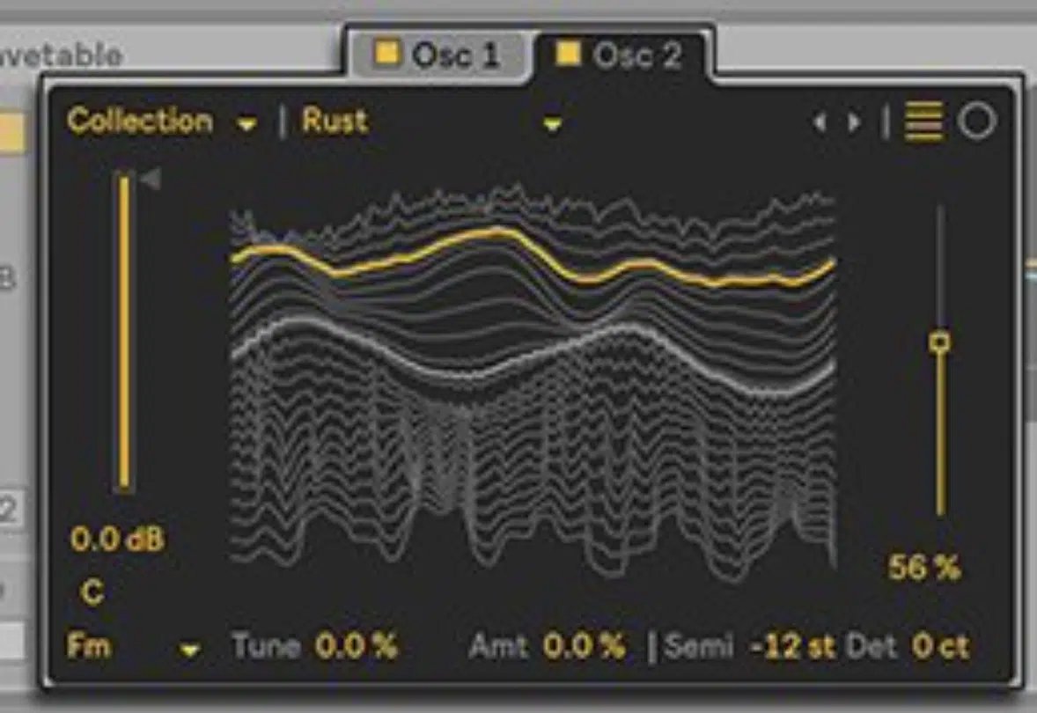Click the 56 % wave position value
The image size is (1037, 713).
tap(924, 568)
